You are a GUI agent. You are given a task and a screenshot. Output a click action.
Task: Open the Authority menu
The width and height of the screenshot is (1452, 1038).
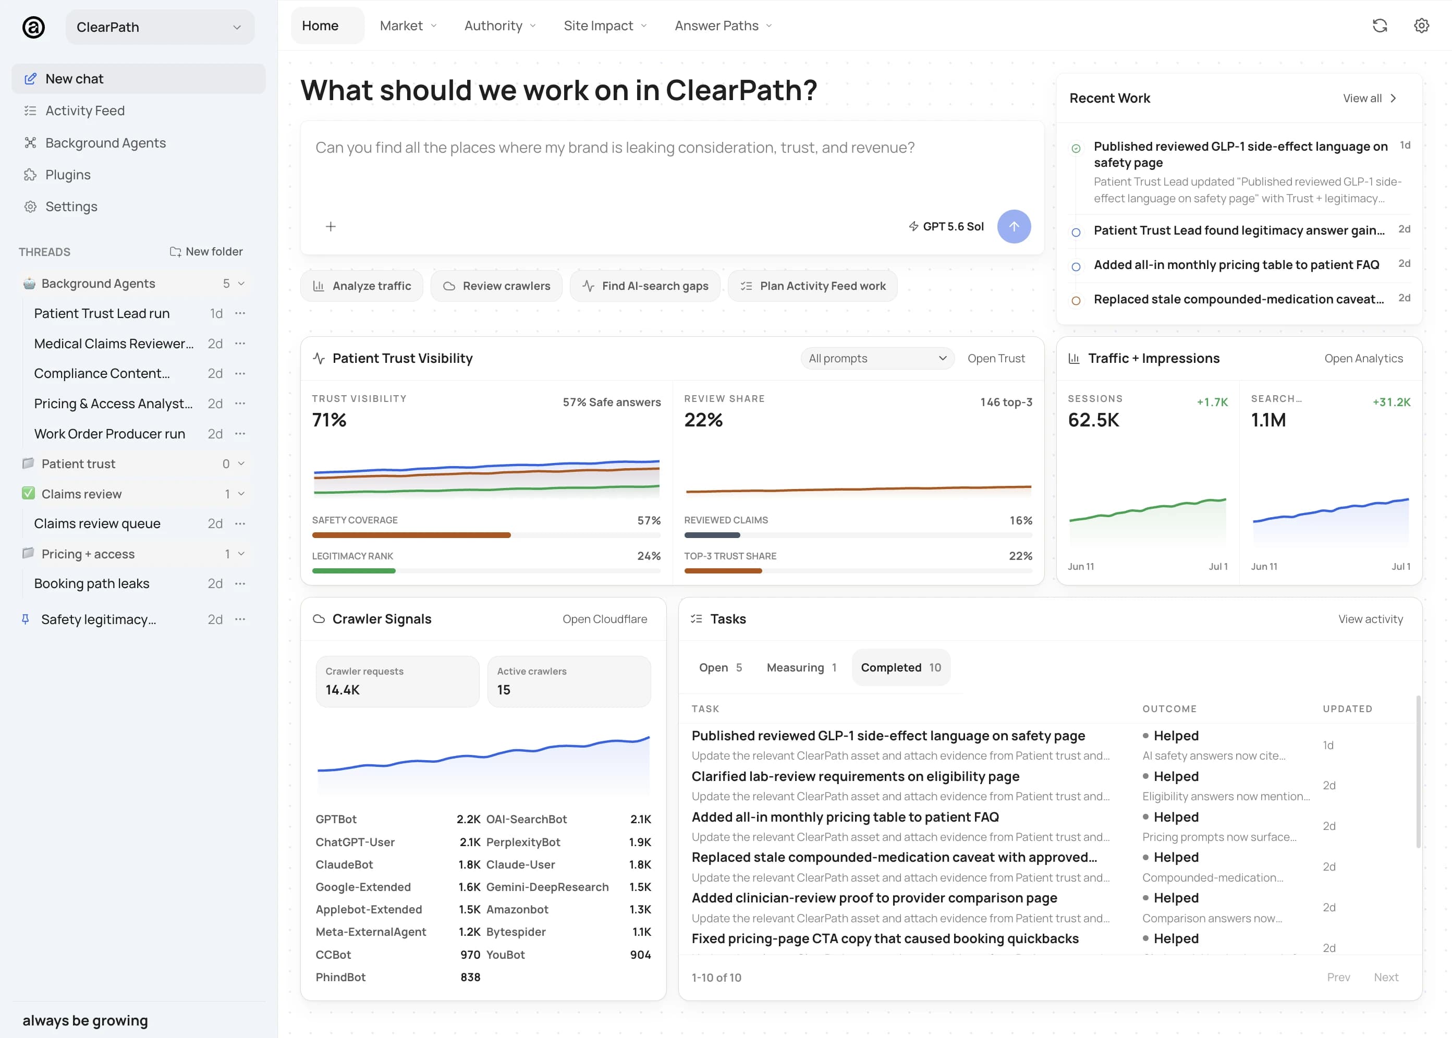coord(501,26)
